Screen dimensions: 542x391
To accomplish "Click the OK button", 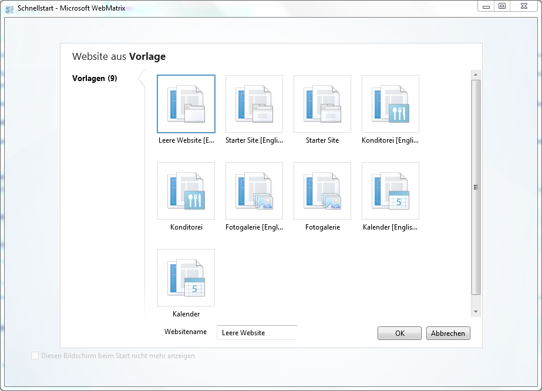I will click(x=399, y=333).
